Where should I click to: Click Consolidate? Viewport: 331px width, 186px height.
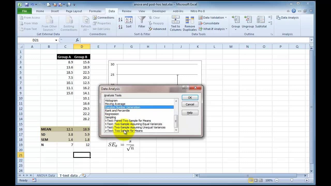click(209, 23)
